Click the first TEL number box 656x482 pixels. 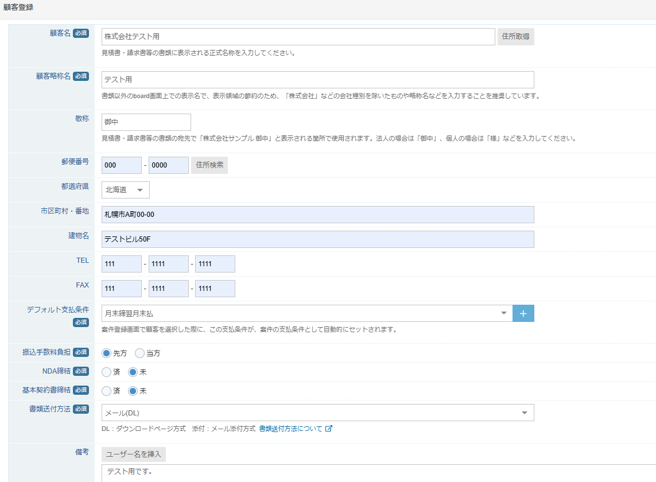pyautogui.click(x=122, y=264)
